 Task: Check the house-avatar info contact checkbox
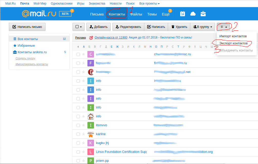pos(78,117)
